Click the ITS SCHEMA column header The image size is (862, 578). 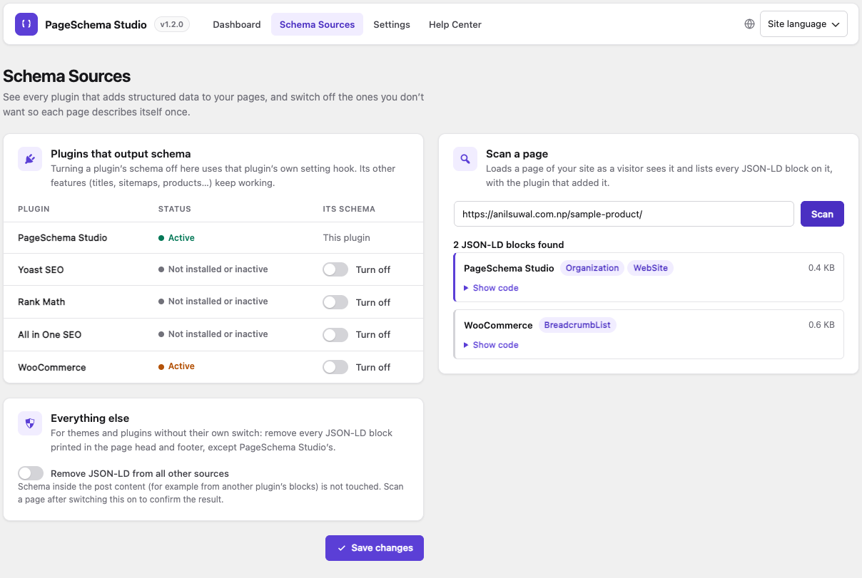pos(349,209)
